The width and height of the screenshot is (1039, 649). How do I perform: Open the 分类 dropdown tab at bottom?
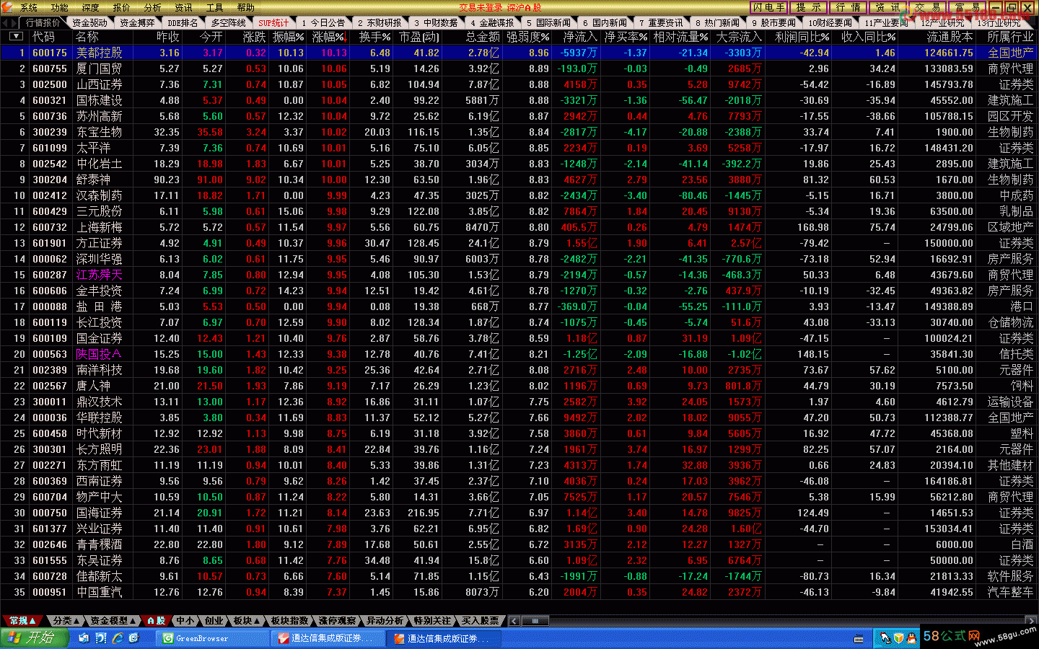pyautogui.click(x=66, y=620)
